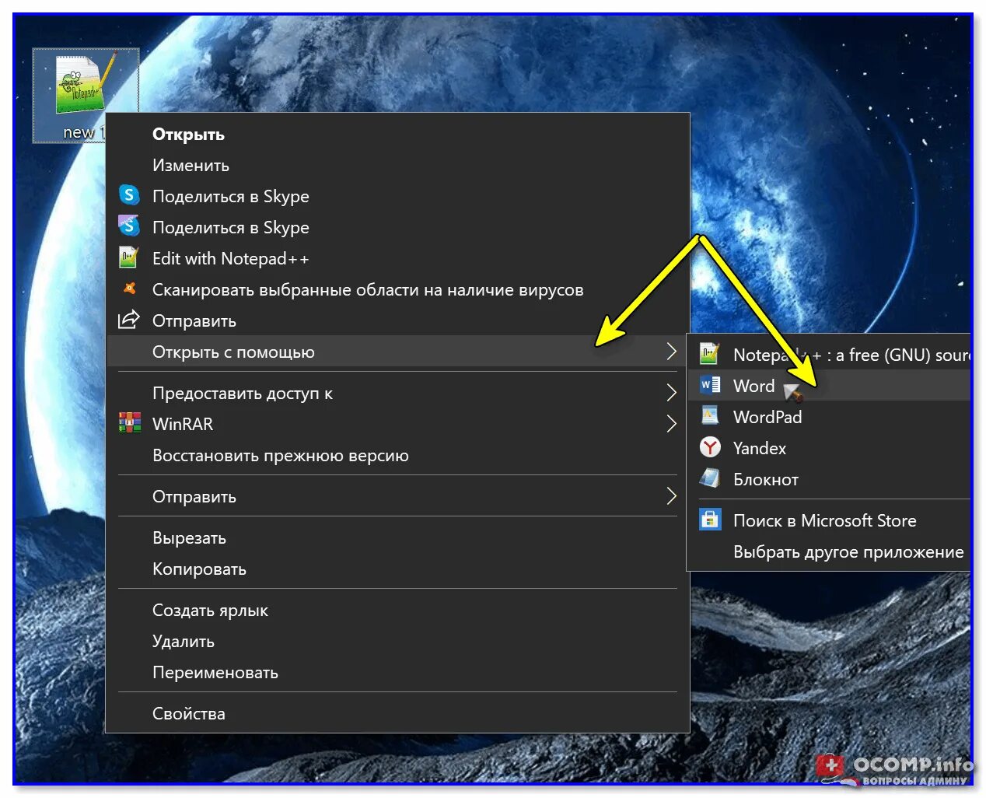This screenshot has width=986, height=798.
Task: Expand the lower Отправить submenu arrow
Action: (671, 496)
